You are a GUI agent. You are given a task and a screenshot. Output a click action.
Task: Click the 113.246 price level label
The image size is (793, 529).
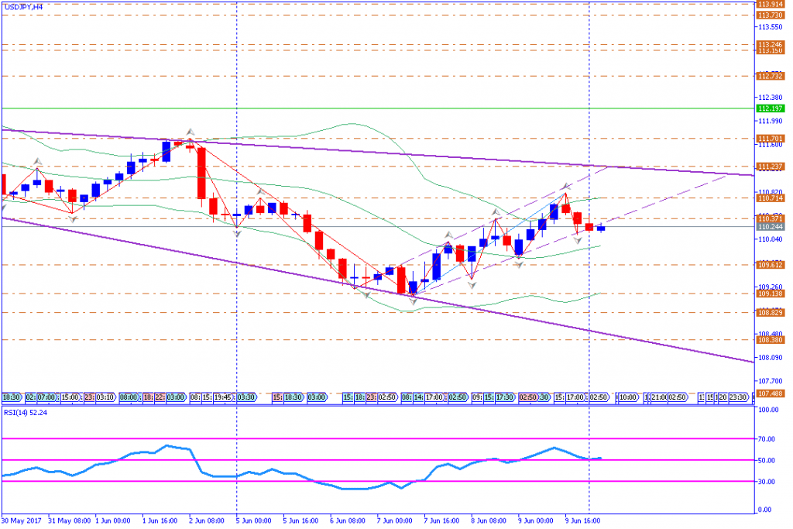771,44
